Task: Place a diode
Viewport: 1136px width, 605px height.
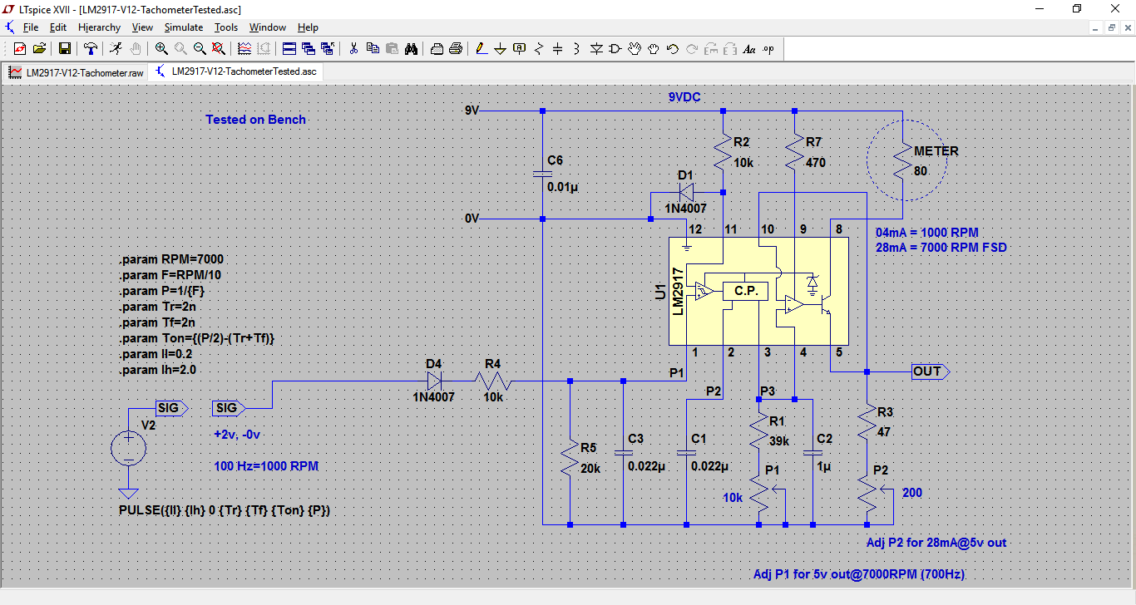Action: click(596, 49)
